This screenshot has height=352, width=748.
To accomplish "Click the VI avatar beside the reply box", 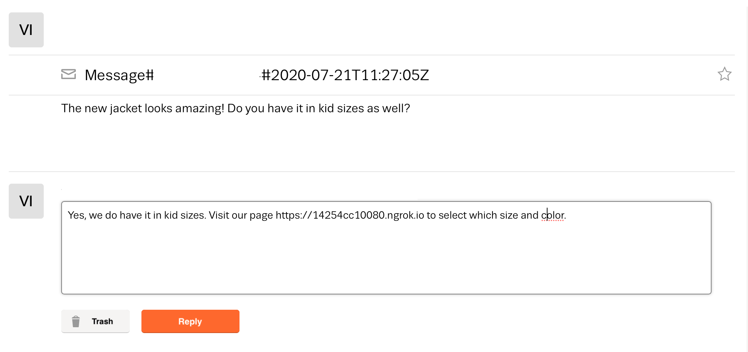I will (x=26, y=201).
